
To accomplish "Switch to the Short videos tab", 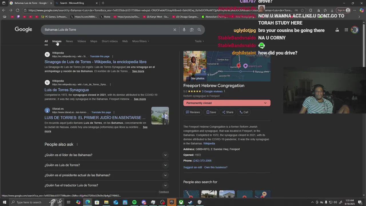I will click(110, 41).
